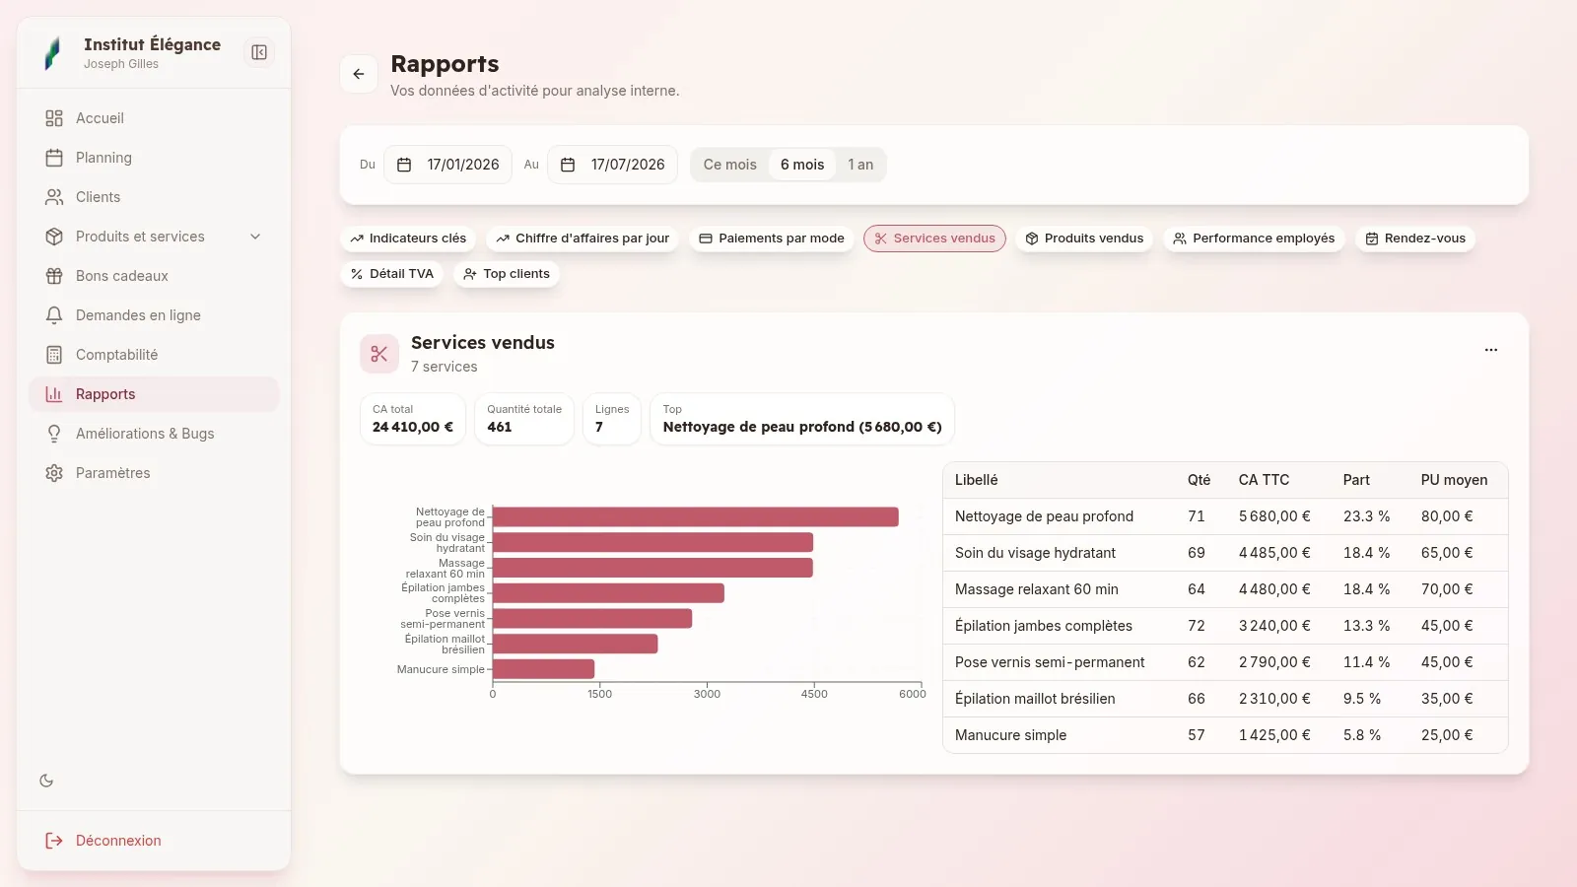Image resolution: width=1577 pixels, height=887 pixels.
Task: Log out via Déconnexion
Action: click(154, 841)
